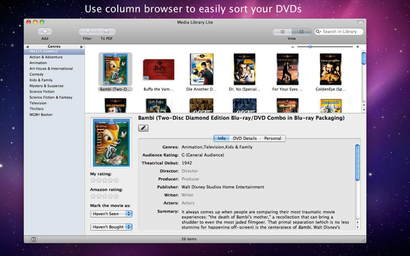Select the Live and Let Die cover
The image size is (410, 256).
288,105
